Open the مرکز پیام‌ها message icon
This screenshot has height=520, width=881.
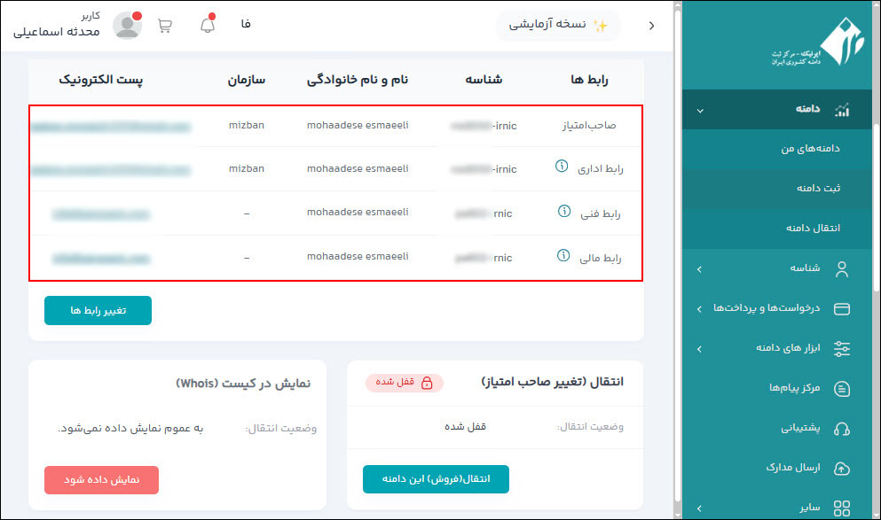[841, 389]
